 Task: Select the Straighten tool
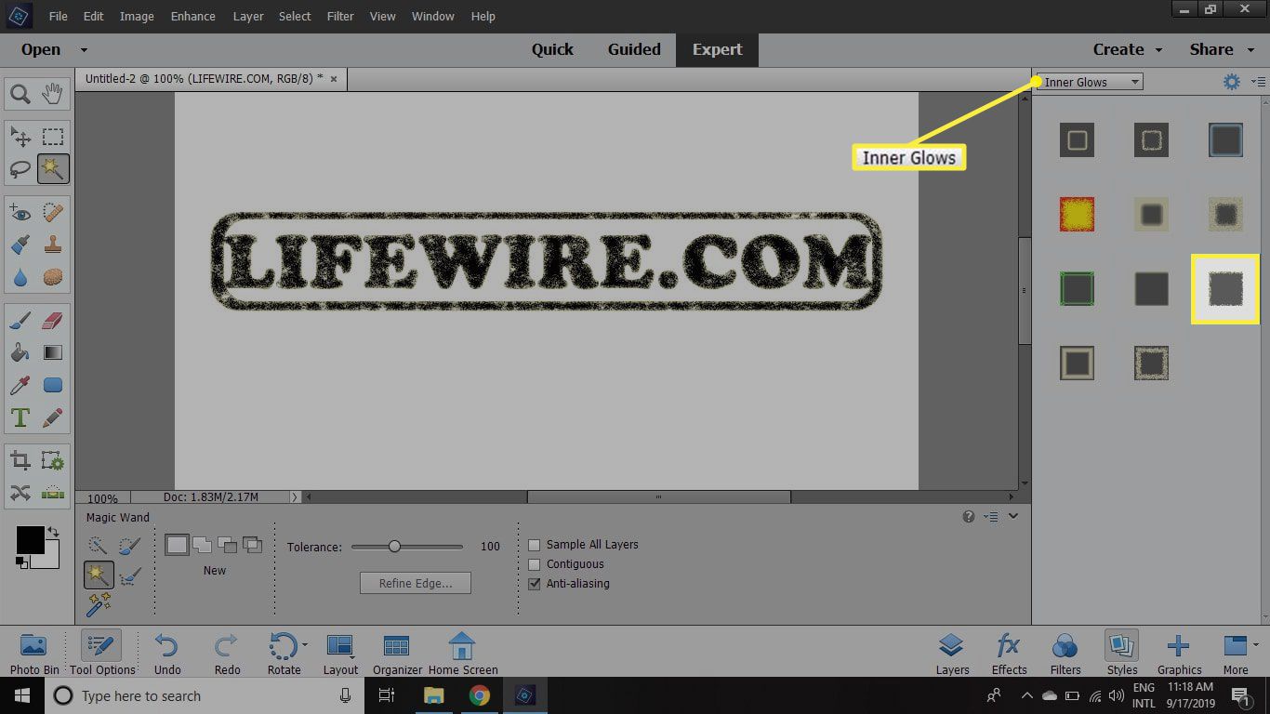coord(53,493)
